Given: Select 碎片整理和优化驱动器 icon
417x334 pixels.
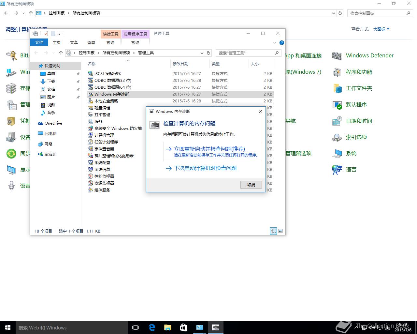Looking at the screenshot, I should coord(91,156).
